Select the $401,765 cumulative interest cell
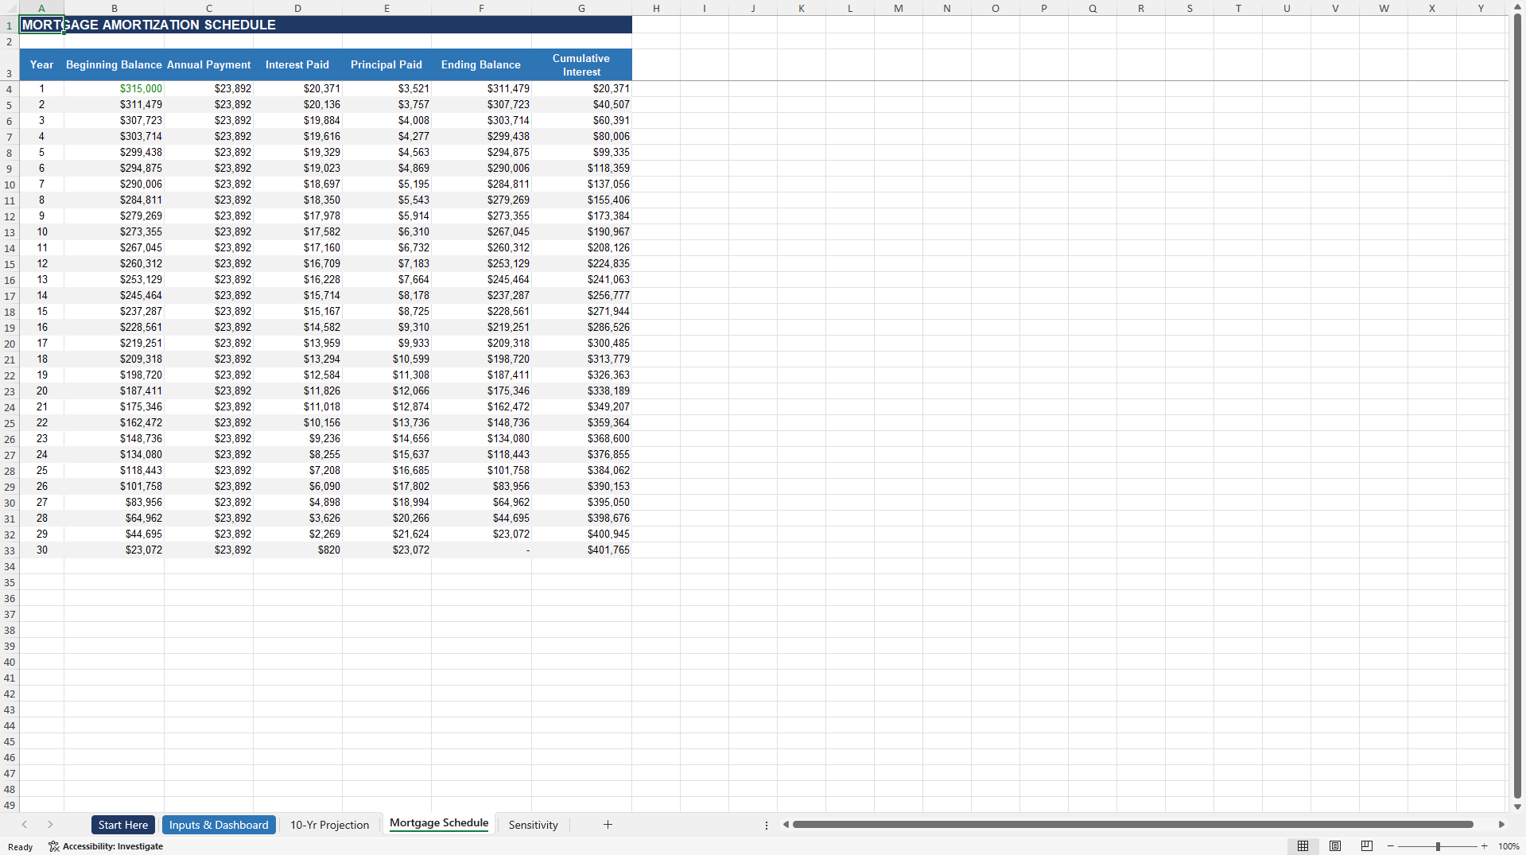 pos(581,550)
